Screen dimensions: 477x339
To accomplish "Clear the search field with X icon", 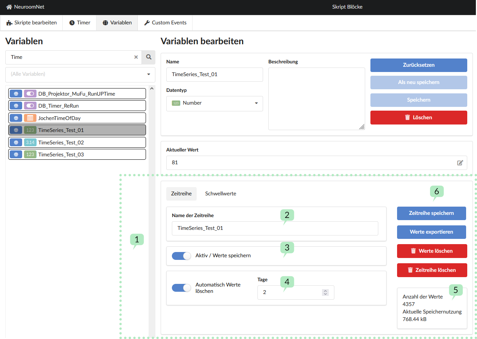I will click(x=136, y=57).
